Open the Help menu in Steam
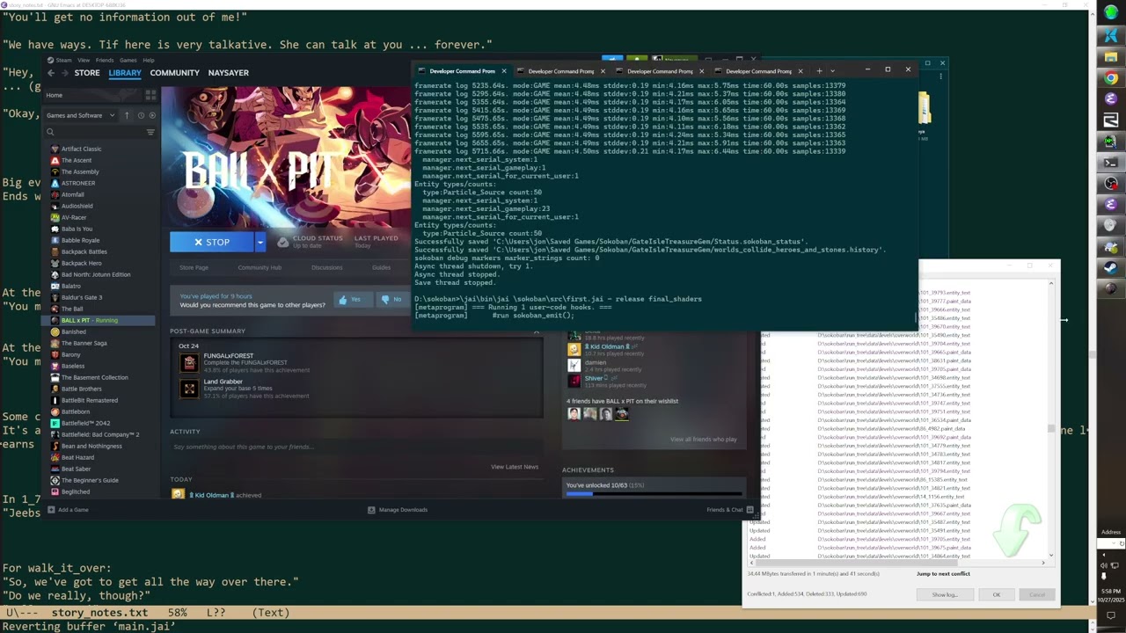Screen dimensions: 1126x633 coord(149,61)
